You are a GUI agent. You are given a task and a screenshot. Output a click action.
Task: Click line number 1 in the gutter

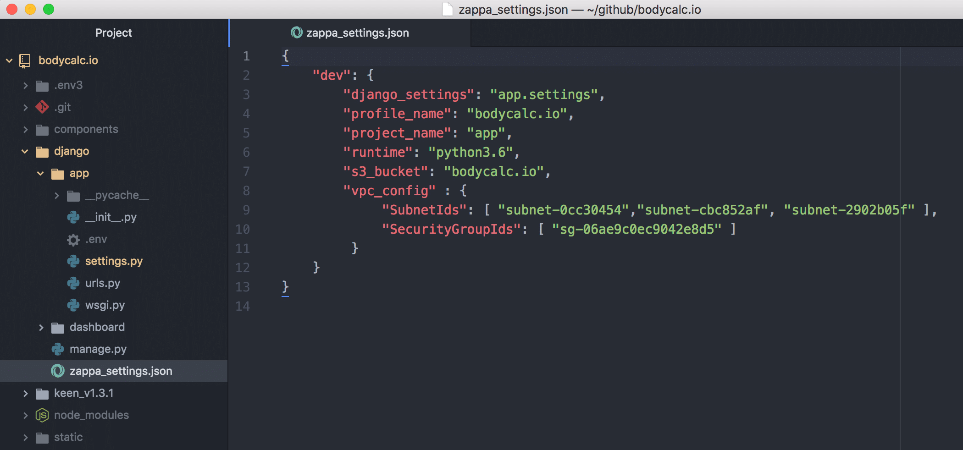[x=246, y=56]
